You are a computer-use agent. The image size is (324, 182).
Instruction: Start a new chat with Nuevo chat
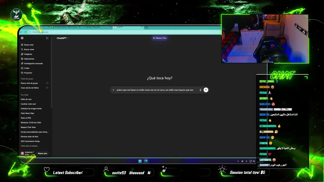tap(27, 45)
